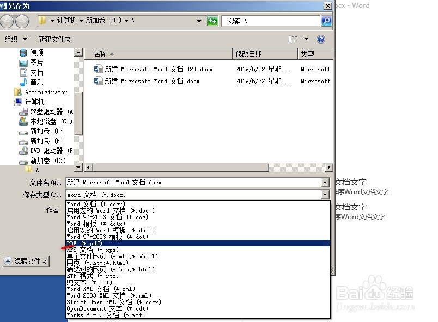Screen dimensions: 438x322
Task: Choose XPS 文档 (*.xps) save type
Action: pyautogui.click(x=198, y=250)
